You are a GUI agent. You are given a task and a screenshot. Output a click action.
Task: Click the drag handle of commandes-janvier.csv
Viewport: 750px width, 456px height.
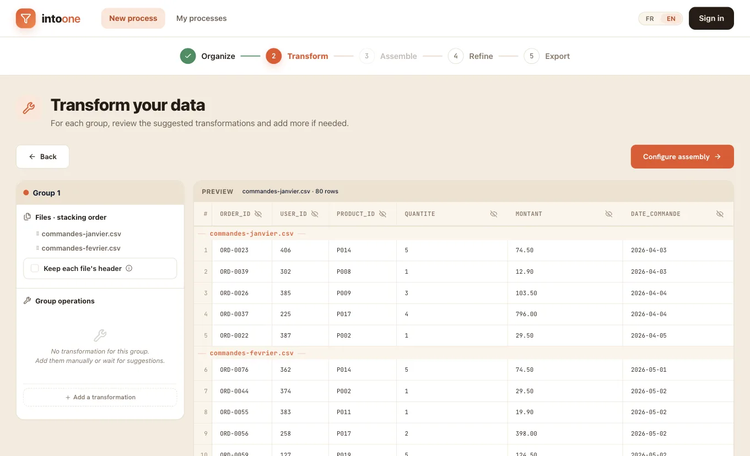point(37,234)
